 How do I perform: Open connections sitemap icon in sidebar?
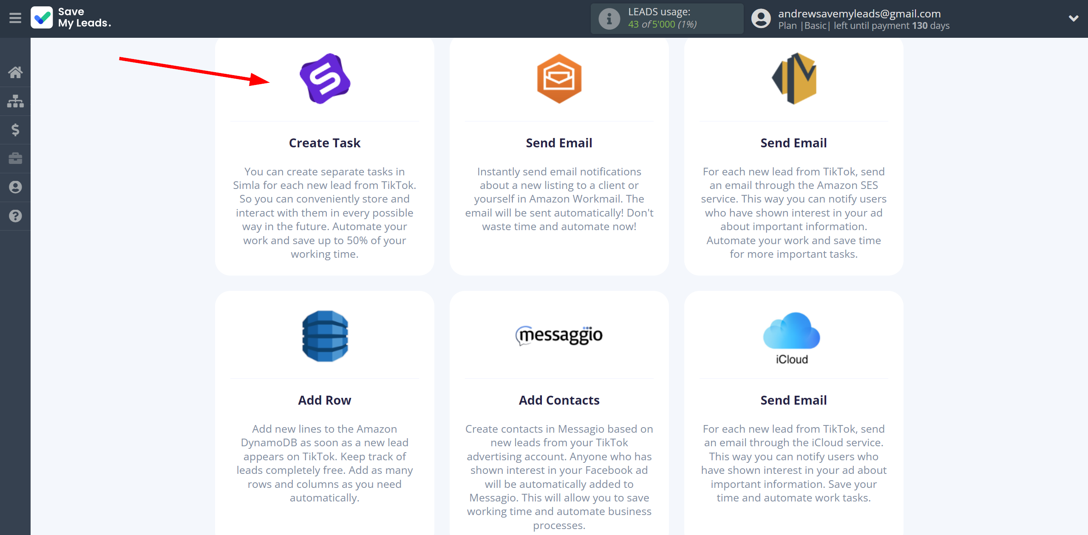pyautogui.click(x=15, y=101)
